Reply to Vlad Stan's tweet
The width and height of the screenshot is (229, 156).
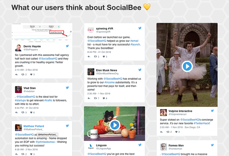point(17,113)
